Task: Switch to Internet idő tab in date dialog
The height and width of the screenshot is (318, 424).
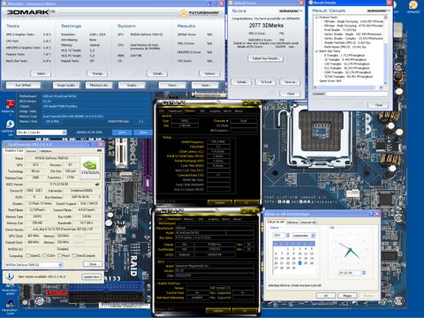Action: coord(307,222)
